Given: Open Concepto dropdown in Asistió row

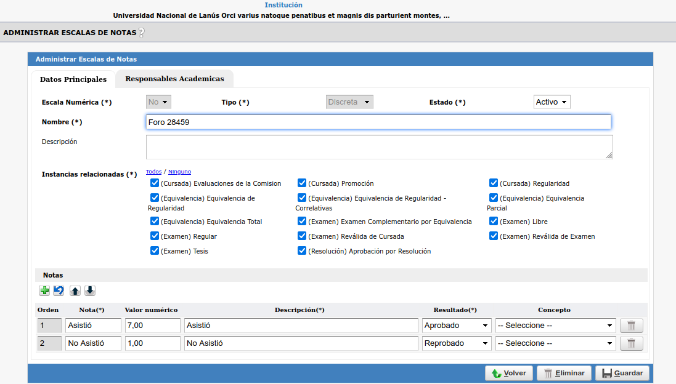Looking at the screenshot, I should click(x=555, y=326).
